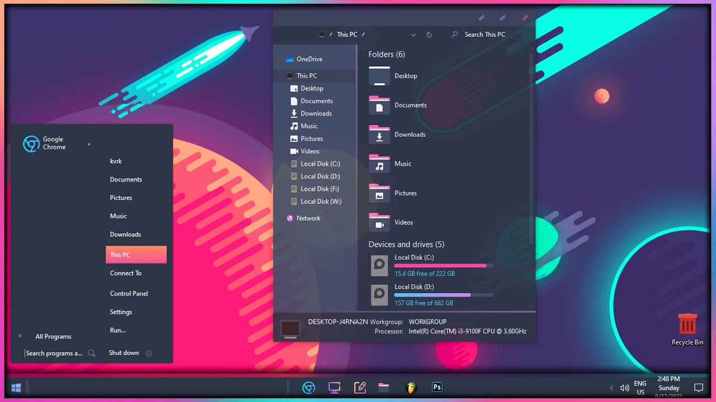This screenshot has width=716, height=402.
Task: Select OneDrive in navigation pane
Action: click(x=309, y=59)
